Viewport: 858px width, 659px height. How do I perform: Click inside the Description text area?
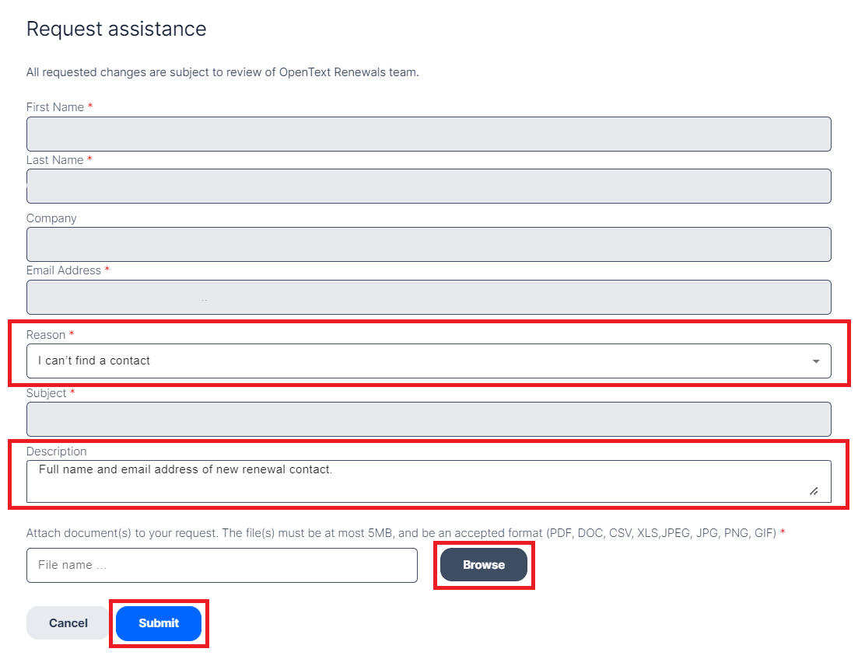tap(429, 481)
